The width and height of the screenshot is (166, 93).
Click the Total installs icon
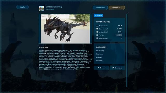(x=97, y=26)
